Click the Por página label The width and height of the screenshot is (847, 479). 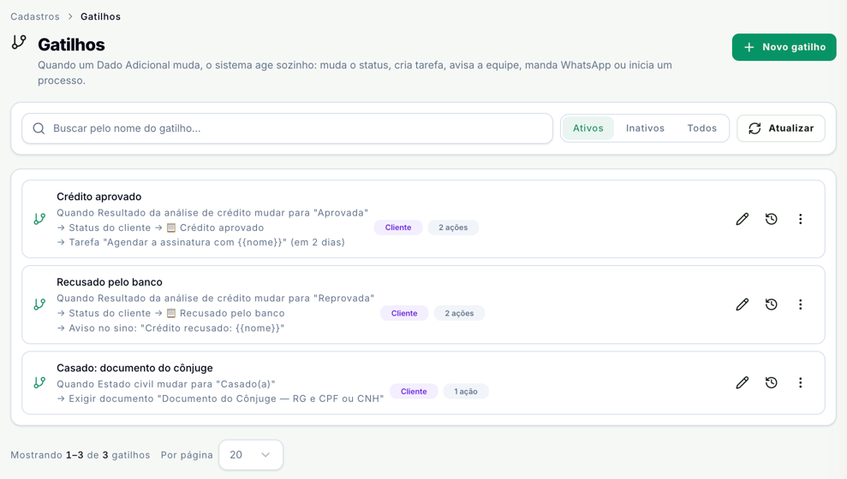coord(187,455)
